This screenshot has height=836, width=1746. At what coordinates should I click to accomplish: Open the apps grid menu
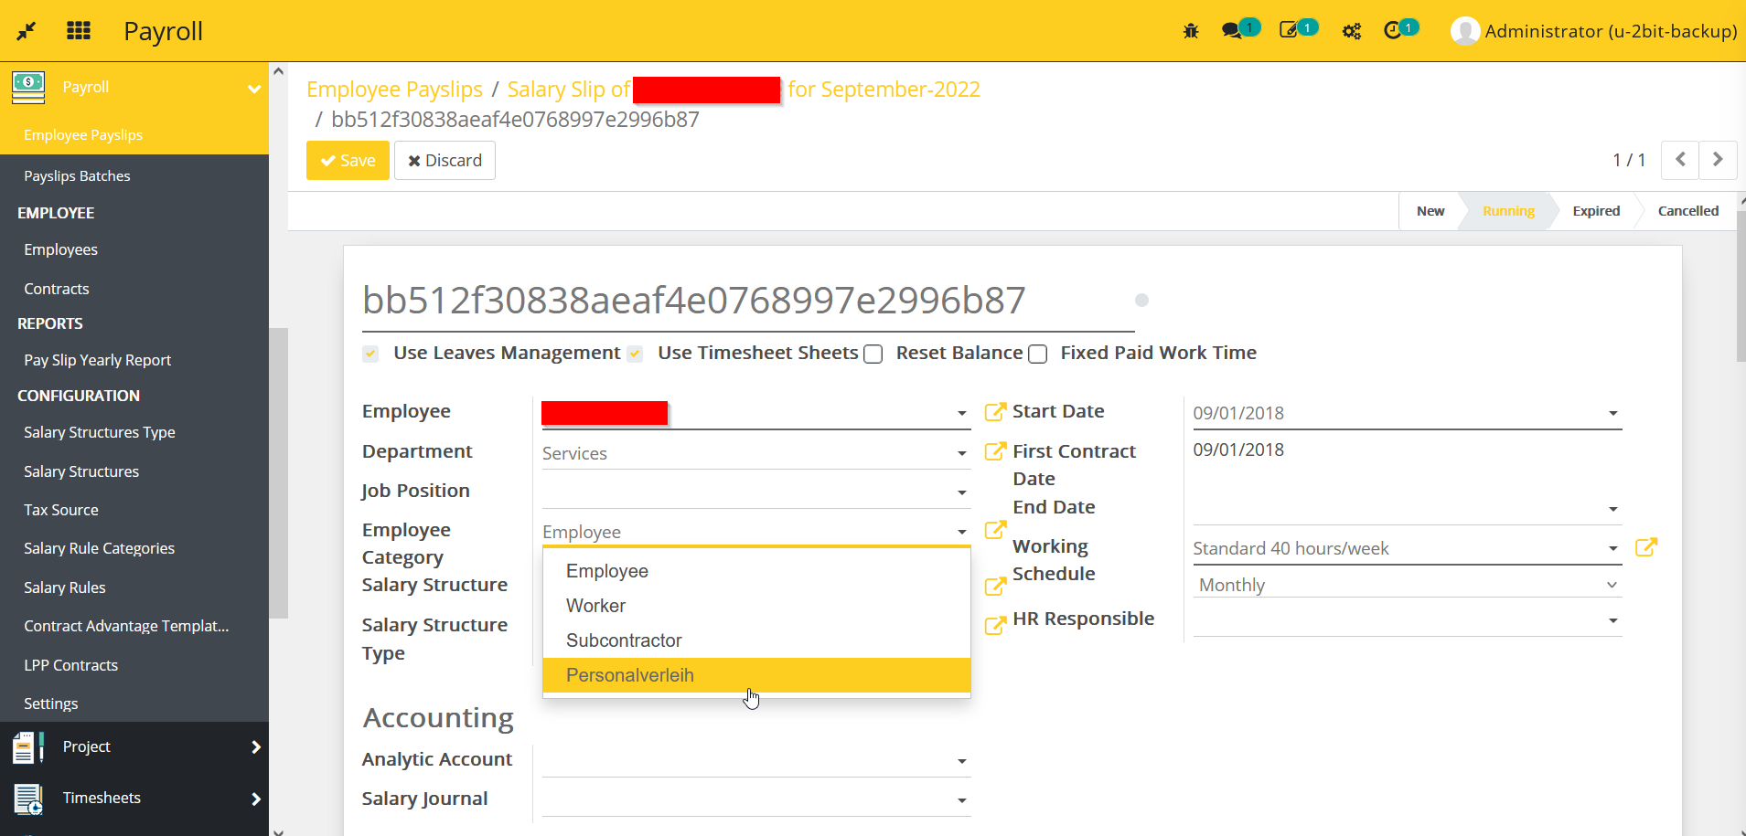pyautogui.click(x=80, y=30)
